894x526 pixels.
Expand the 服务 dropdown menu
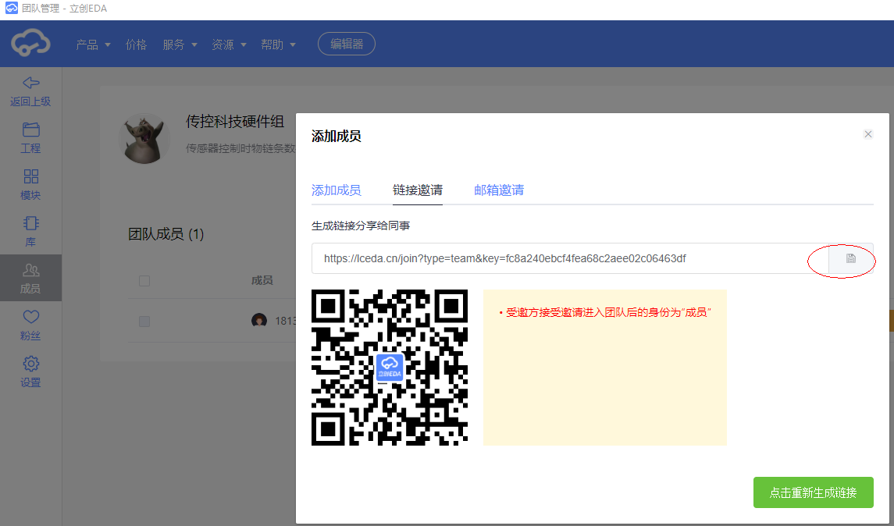tap(180, 44)
